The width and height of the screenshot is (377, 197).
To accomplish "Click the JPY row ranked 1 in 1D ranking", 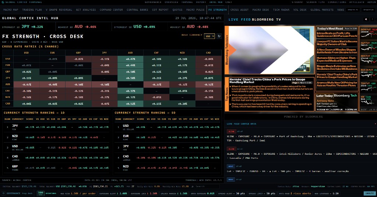I will [56, 127].
